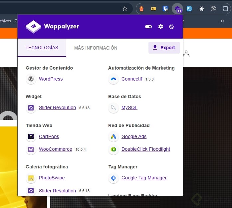
Task: Open the concentric circle target extension icon
Action: [213, 9]
